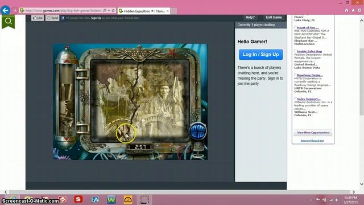Click the horizontal scrollbar left arrow
This screenshot has width=364, height=205.
6,192
